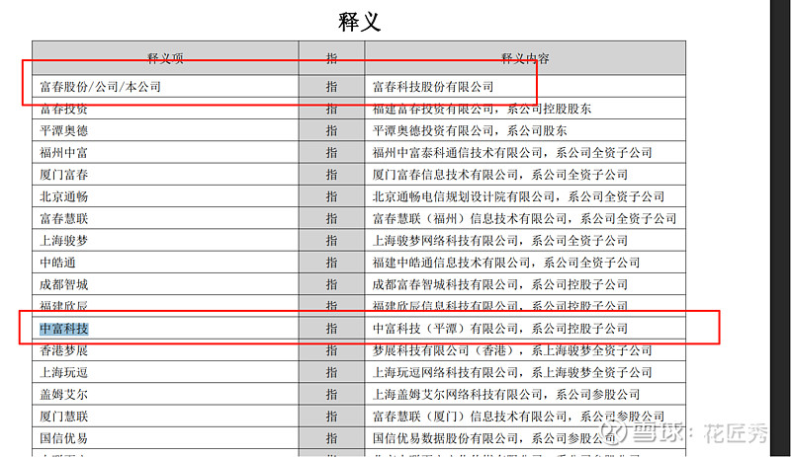Click 指 in the 国信优易 row
This screenshot has height=457, width=791.
(331, 438)
